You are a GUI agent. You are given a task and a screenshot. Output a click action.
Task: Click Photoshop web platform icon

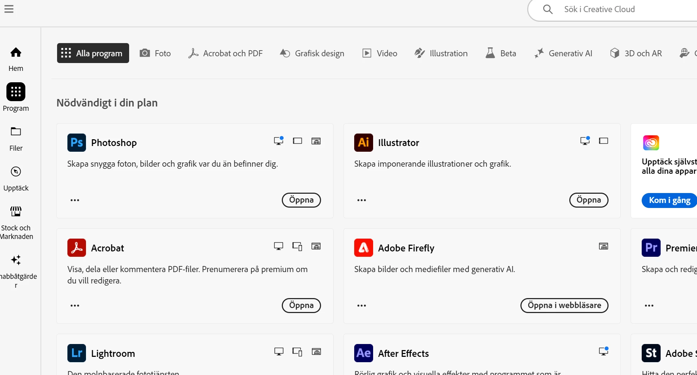click(x=316, y=141)
